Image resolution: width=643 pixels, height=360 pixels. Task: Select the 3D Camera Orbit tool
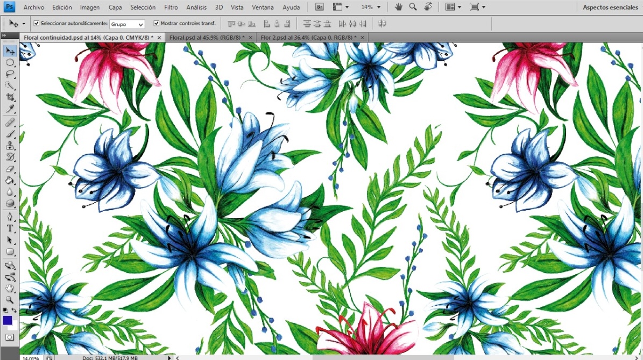pos(10,277)
